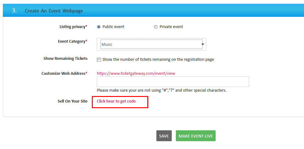Click the "Show the number of tickets remaining" label

click(158, 60)
